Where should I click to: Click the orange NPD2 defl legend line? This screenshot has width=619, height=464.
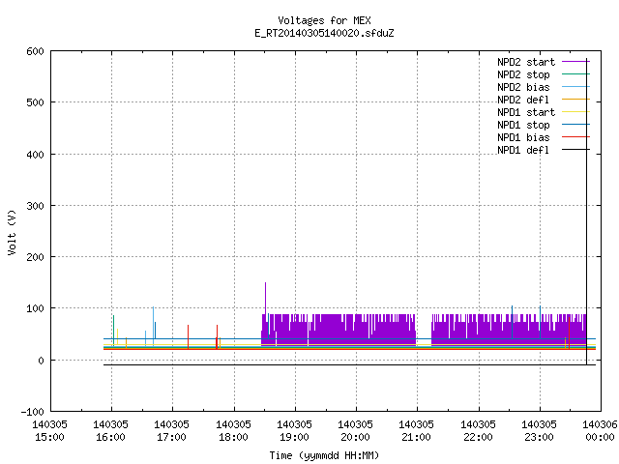[575, 100]
